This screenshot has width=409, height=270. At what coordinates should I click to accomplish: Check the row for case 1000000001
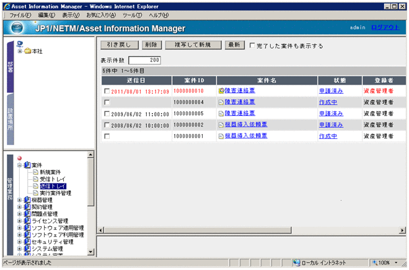(x=107, y=136)
